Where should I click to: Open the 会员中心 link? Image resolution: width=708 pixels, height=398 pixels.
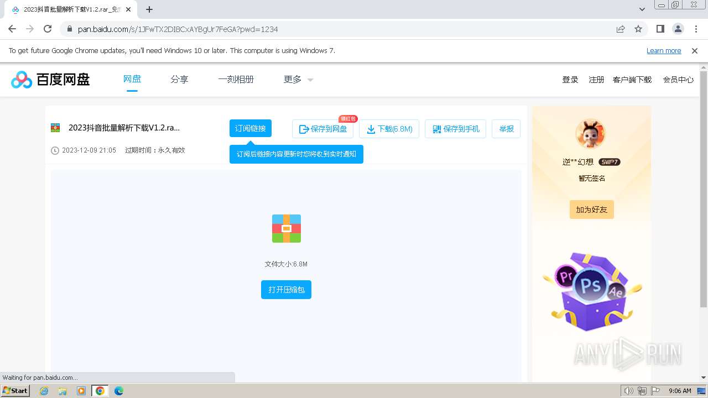click(678, 80)
